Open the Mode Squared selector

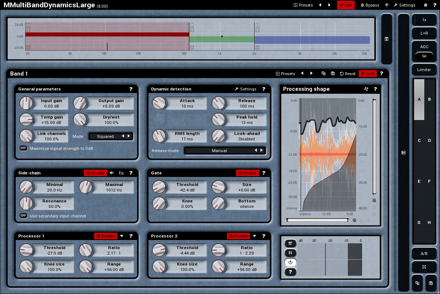[x=111, y=136]
